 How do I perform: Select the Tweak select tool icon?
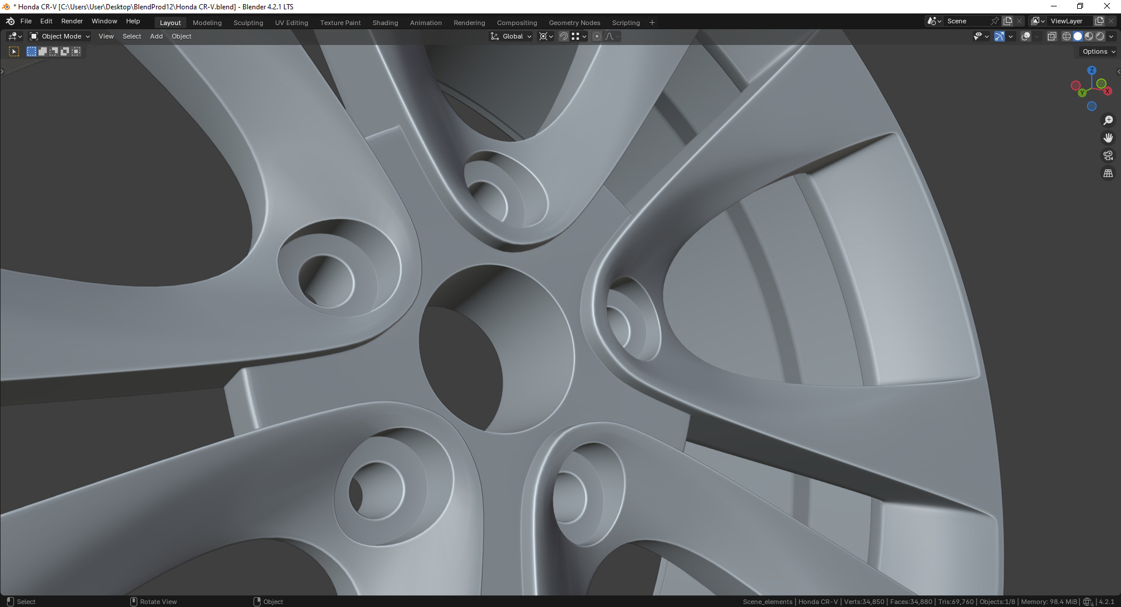(x=15, y=51)
